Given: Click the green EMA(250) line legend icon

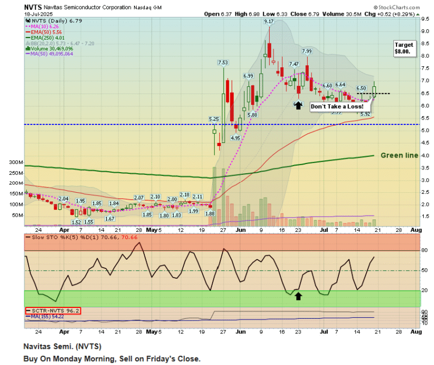Looking at the screenshot, I should (x=28, y=37).
